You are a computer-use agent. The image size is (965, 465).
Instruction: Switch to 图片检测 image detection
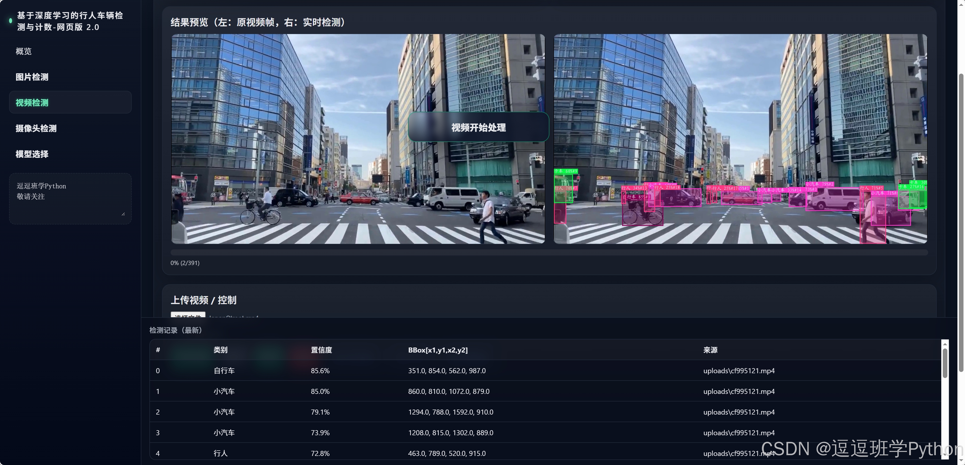click(x=32, y=77)
